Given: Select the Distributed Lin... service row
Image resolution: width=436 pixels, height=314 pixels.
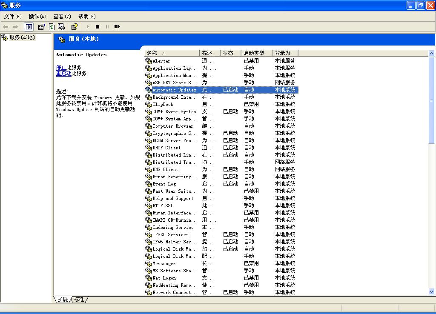Looking at the screenshot, I should point(221,155).
